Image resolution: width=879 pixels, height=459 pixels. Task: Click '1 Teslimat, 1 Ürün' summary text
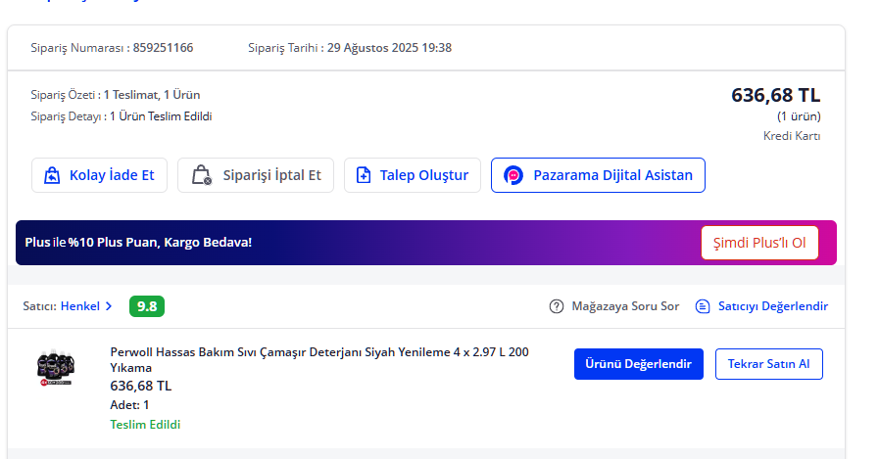point(152,95)
